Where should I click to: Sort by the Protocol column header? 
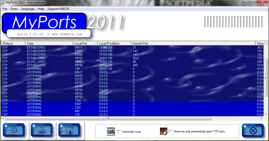tap(13, 43)
